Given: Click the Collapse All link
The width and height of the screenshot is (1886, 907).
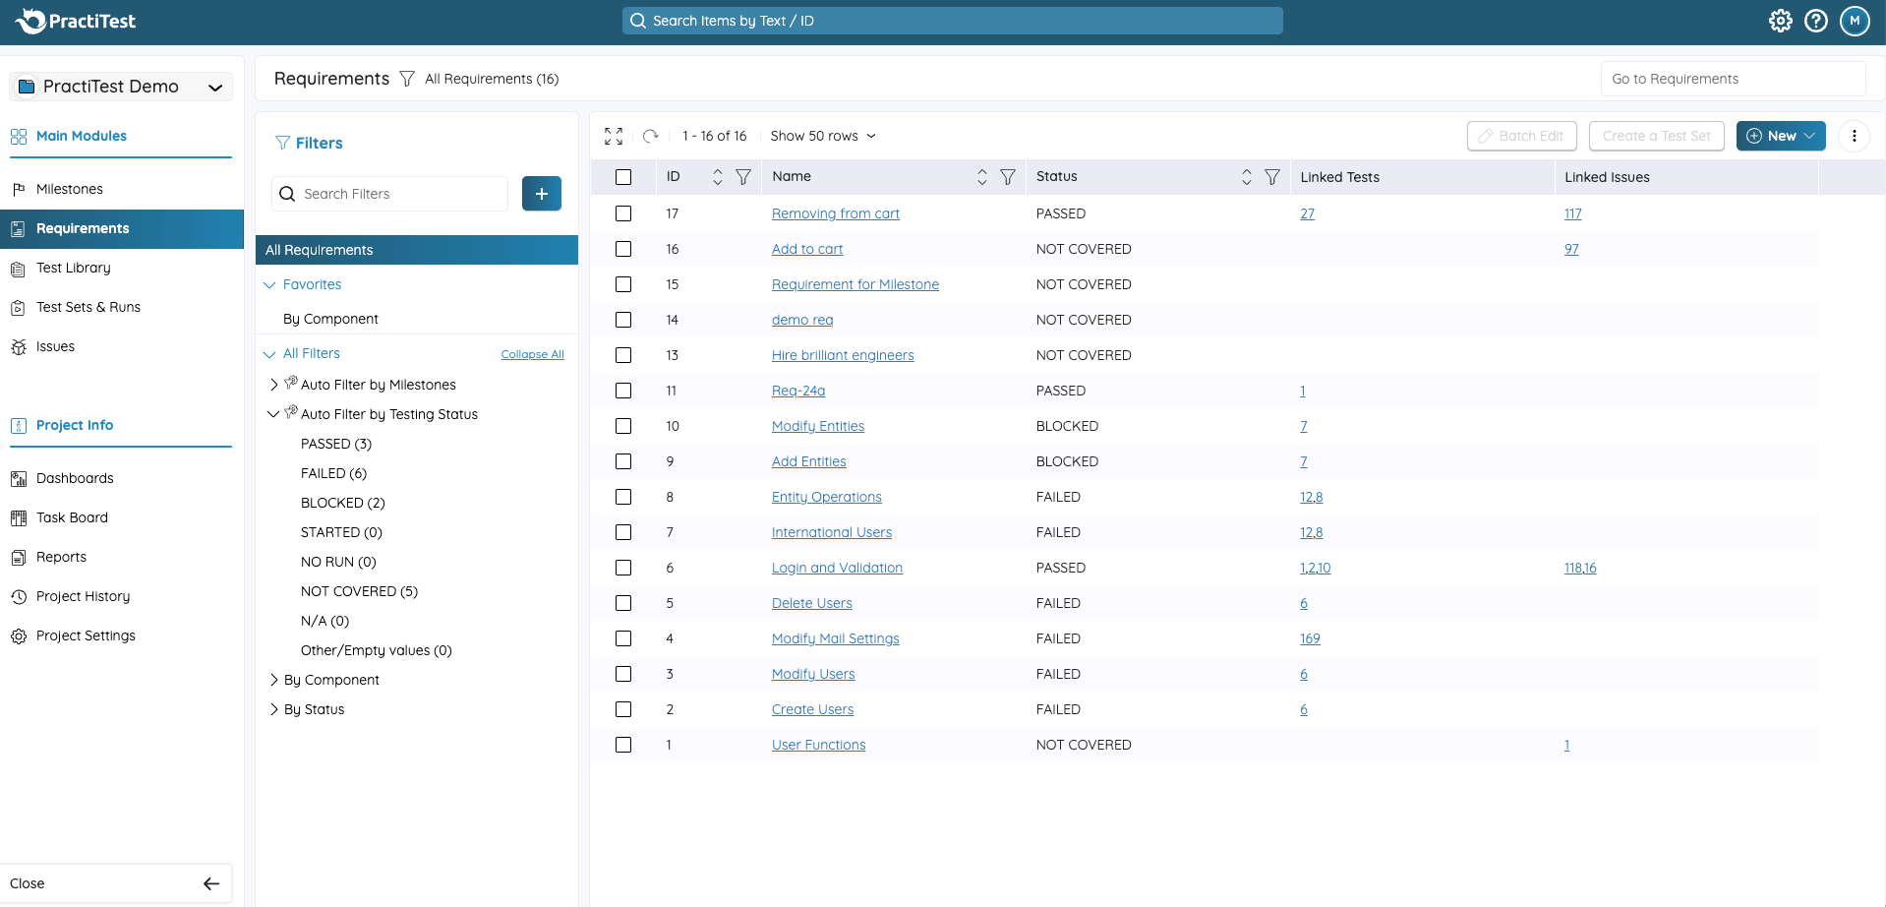Looking at the screenshot, I should 533,354.
